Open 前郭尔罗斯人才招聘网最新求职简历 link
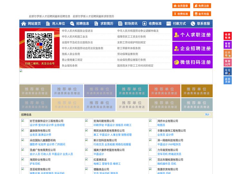The image size is (232, 174). [93, 16]
